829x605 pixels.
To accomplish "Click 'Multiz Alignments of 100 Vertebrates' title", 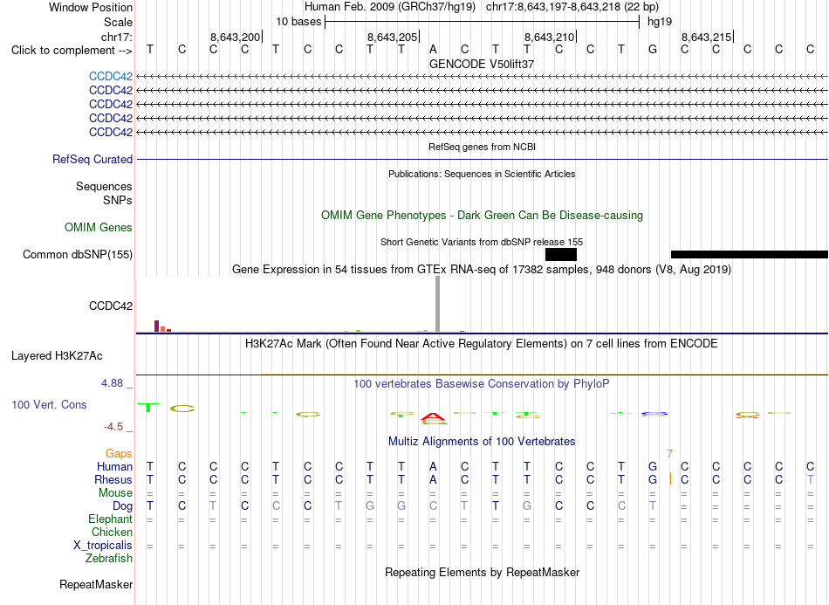I will [x=482, y=441].
